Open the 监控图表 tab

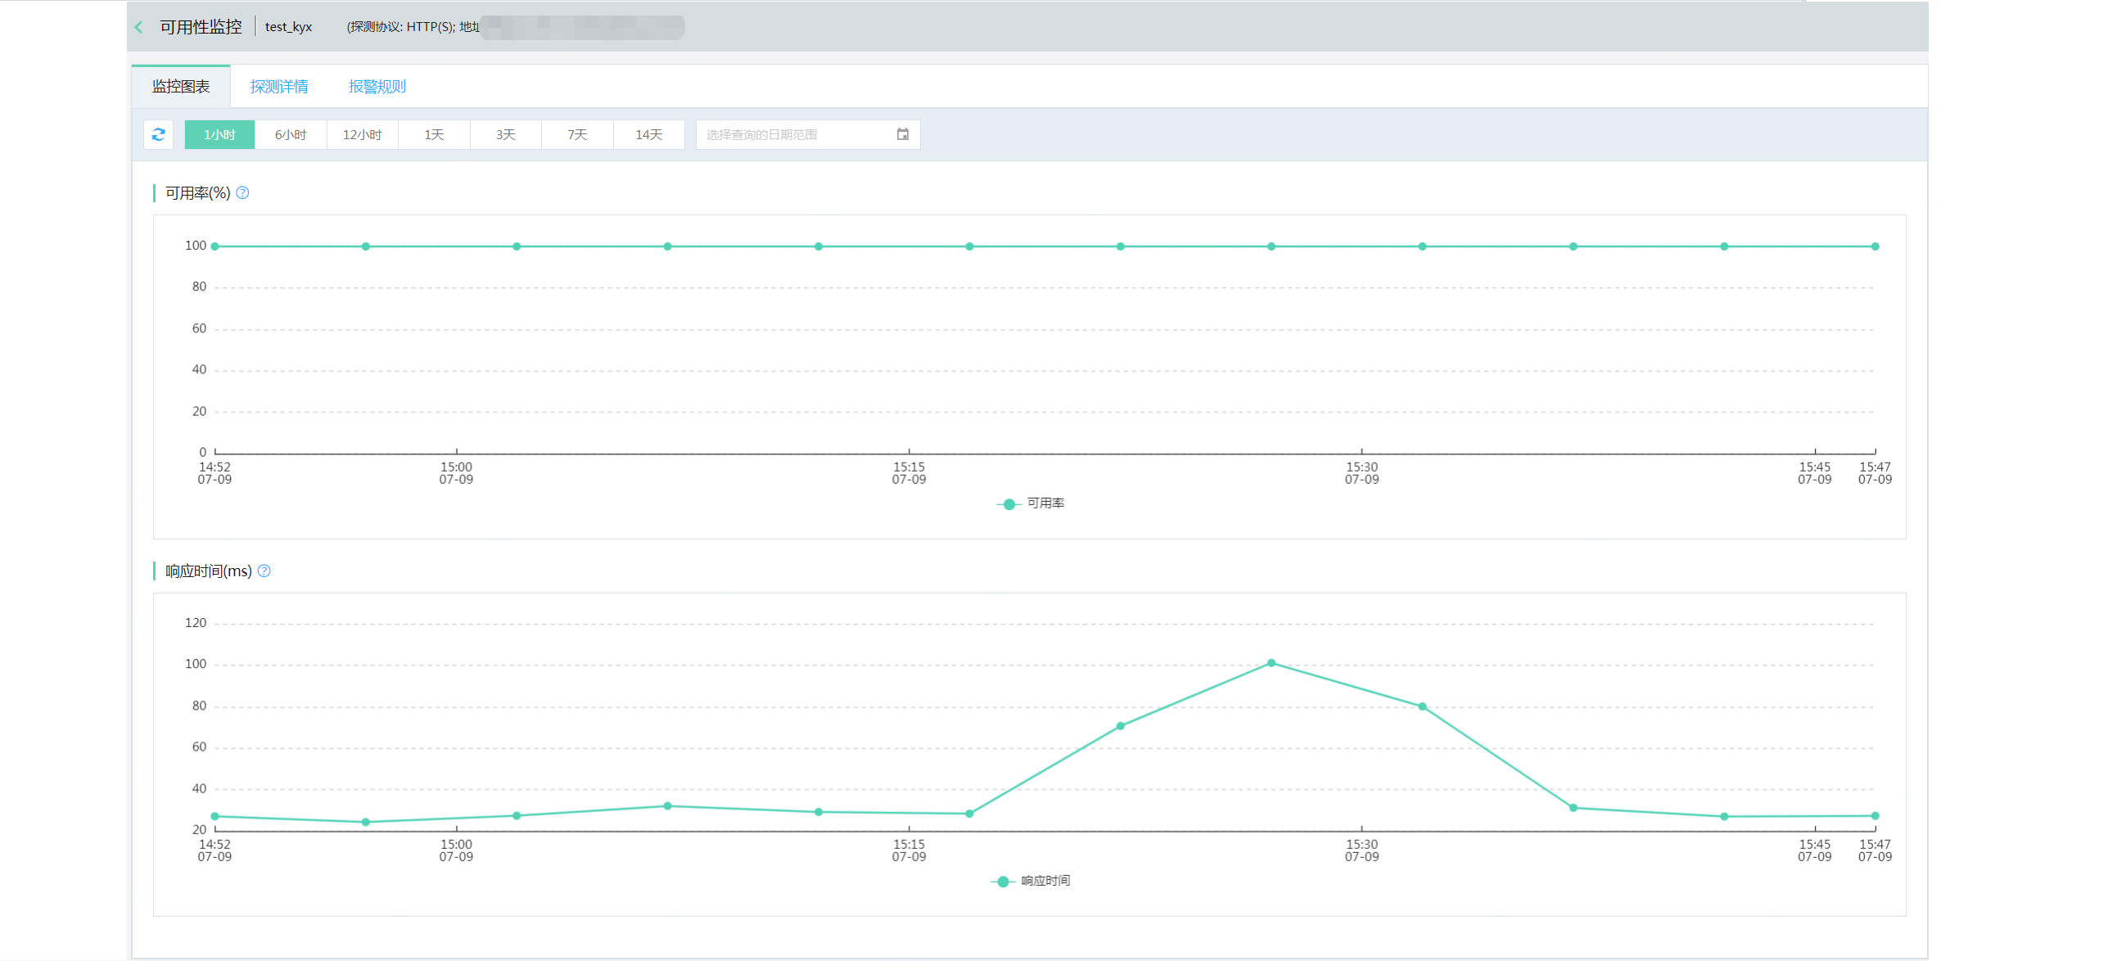(180, 86)
